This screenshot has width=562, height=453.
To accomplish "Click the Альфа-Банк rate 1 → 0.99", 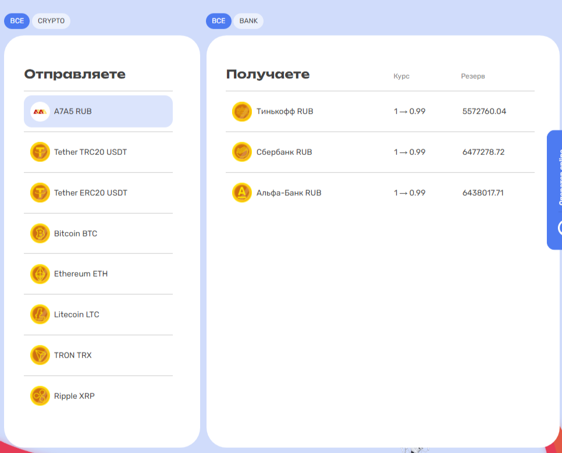I will coord(410,193).
